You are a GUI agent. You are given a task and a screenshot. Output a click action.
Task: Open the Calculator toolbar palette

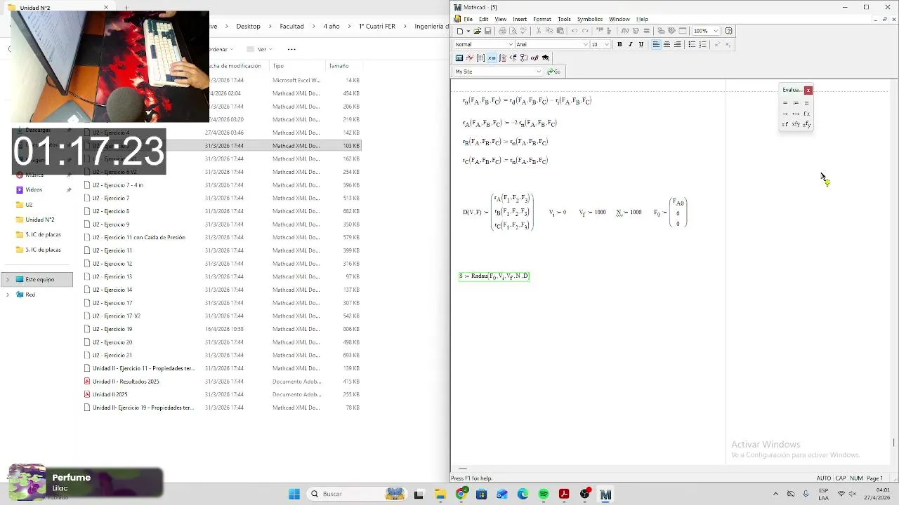(x=459, y=58)
